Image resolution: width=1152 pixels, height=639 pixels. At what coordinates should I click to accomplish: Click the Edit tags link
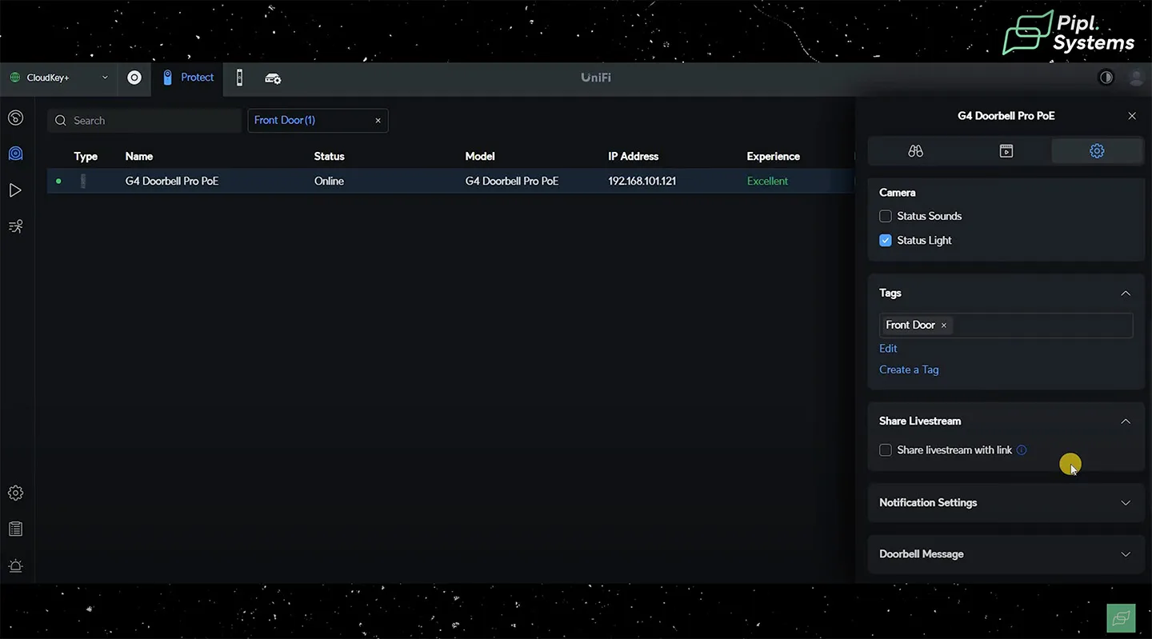pyautogui.click(x=888, y=349)
